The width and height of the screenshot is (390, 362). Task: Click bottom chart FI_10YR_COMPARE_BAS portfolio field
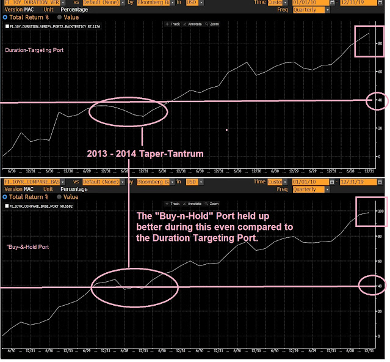[x=32, y=182]
